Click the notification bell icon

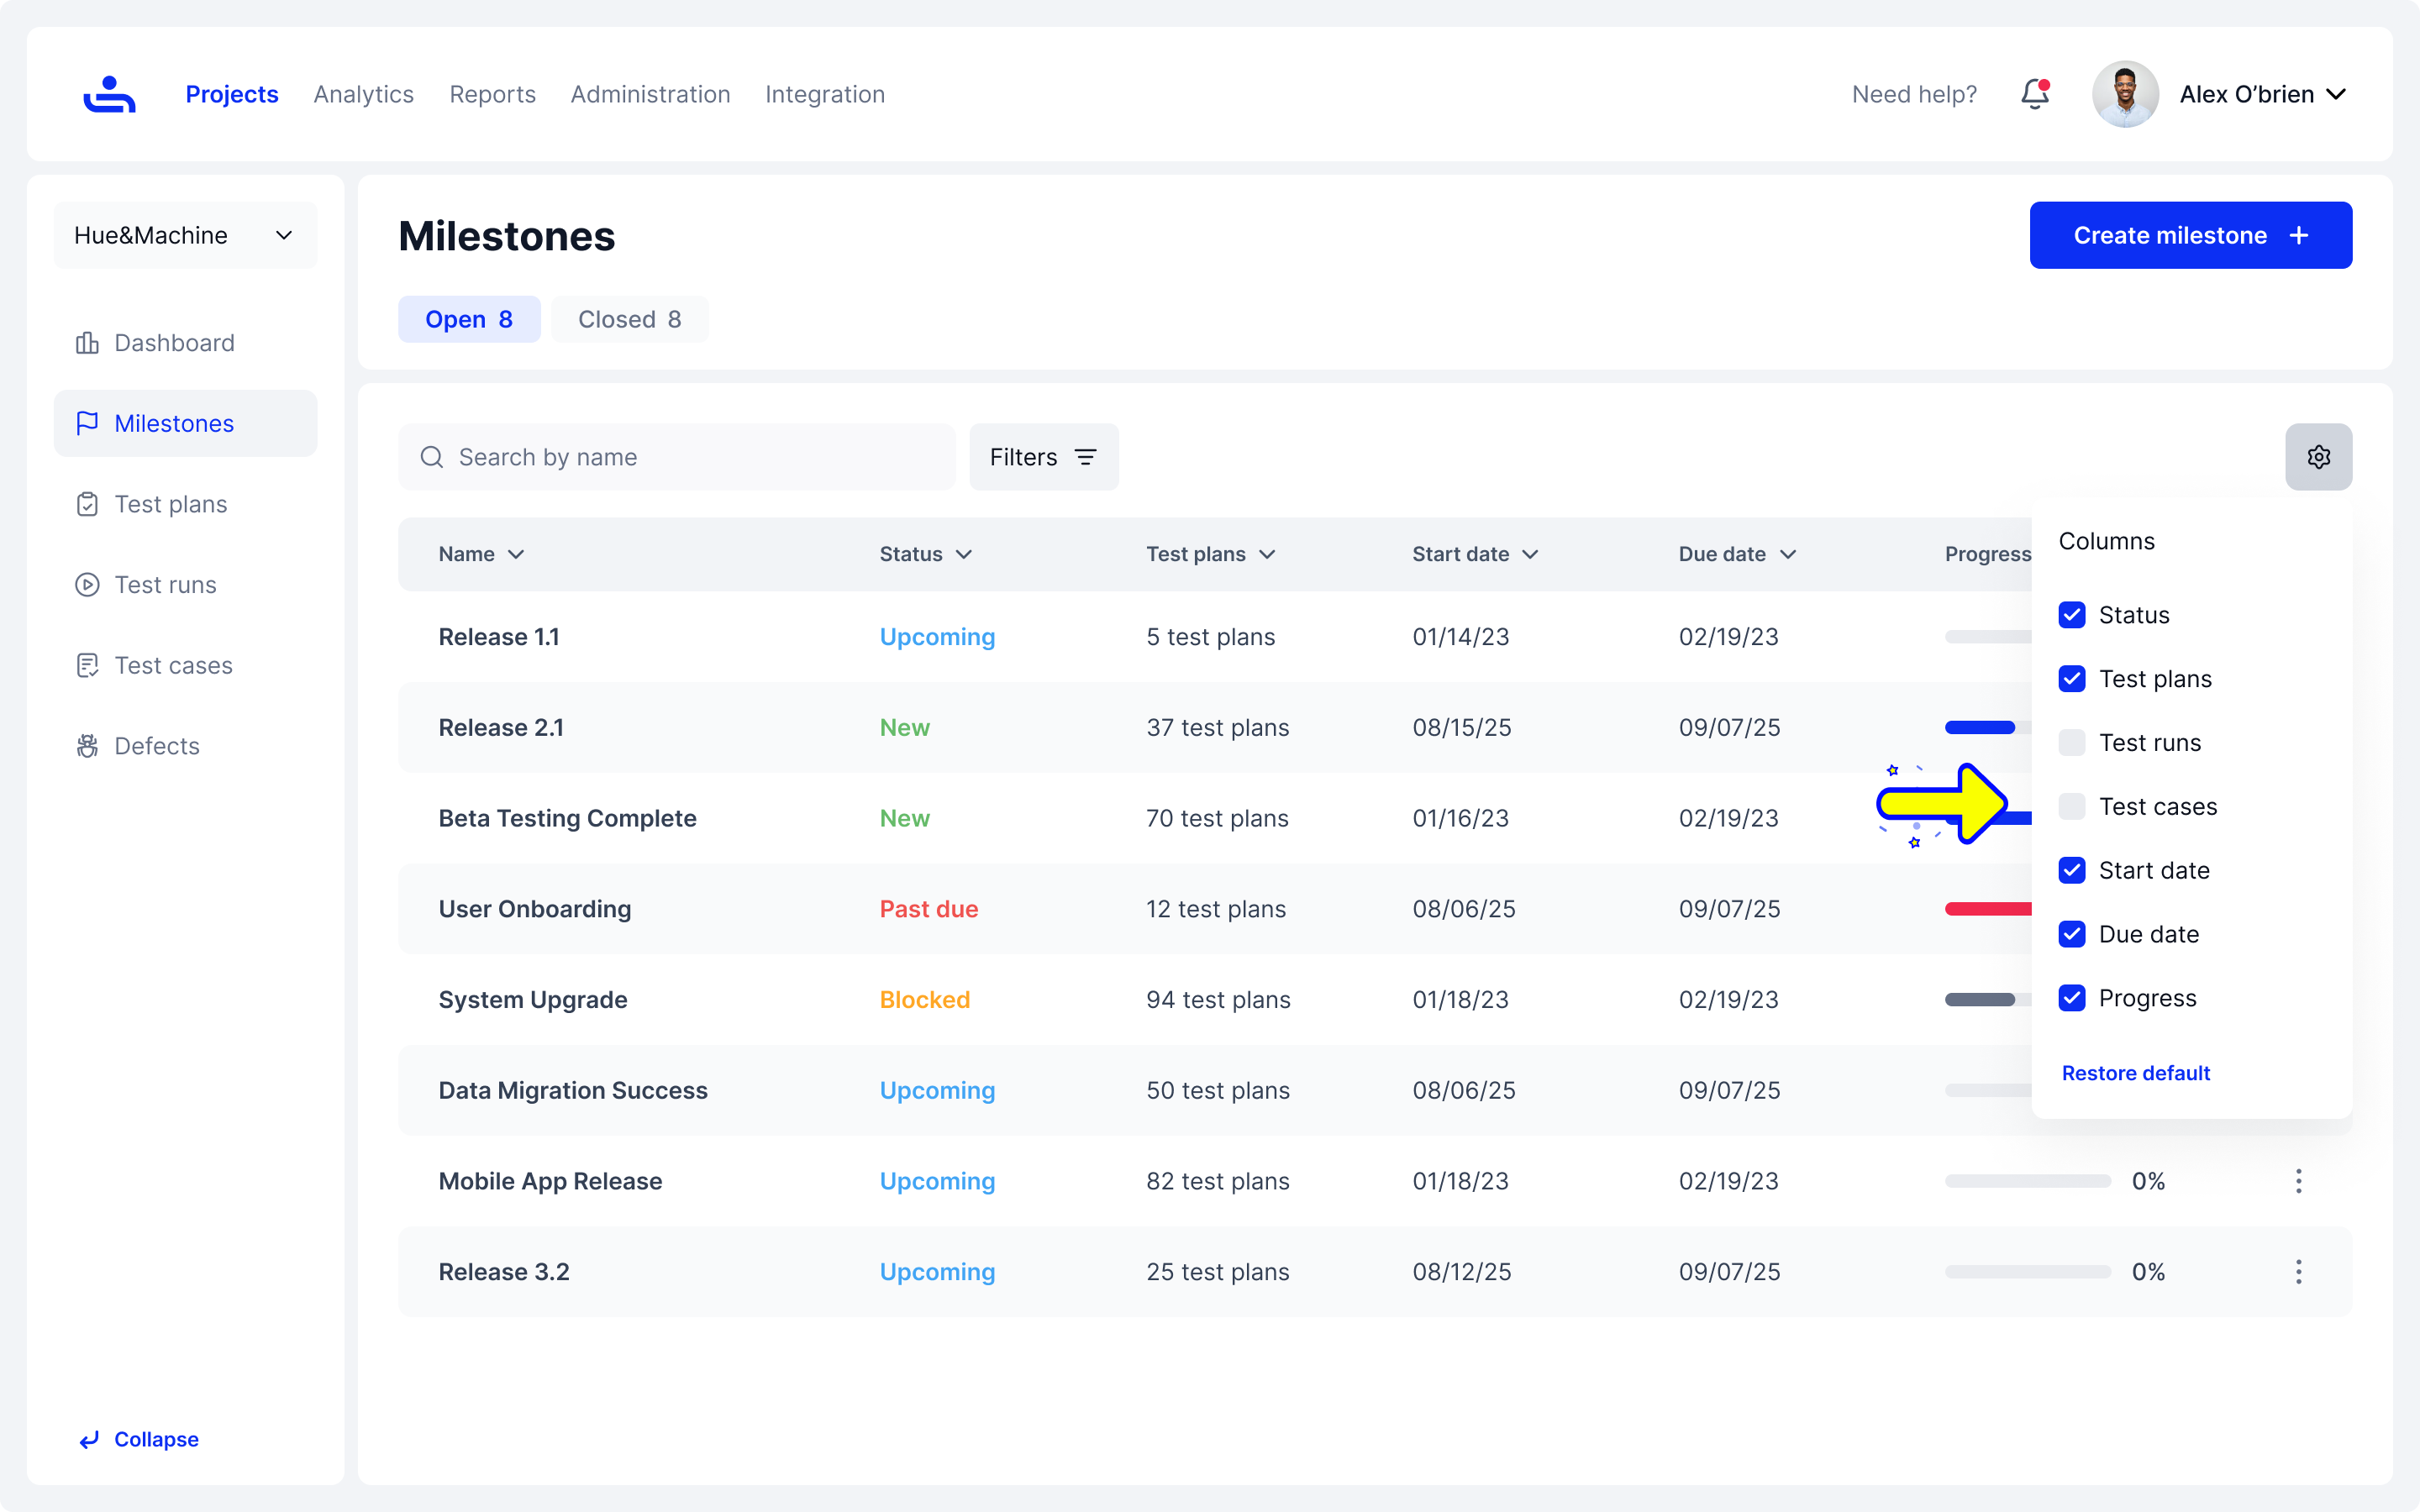pyautogui.click(x=2034, y=94)
